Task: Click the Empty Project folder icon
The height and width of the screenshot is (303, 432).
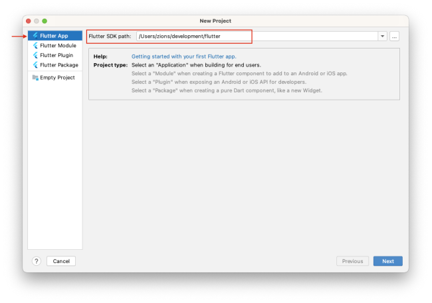Action: (x=35, y=78)
